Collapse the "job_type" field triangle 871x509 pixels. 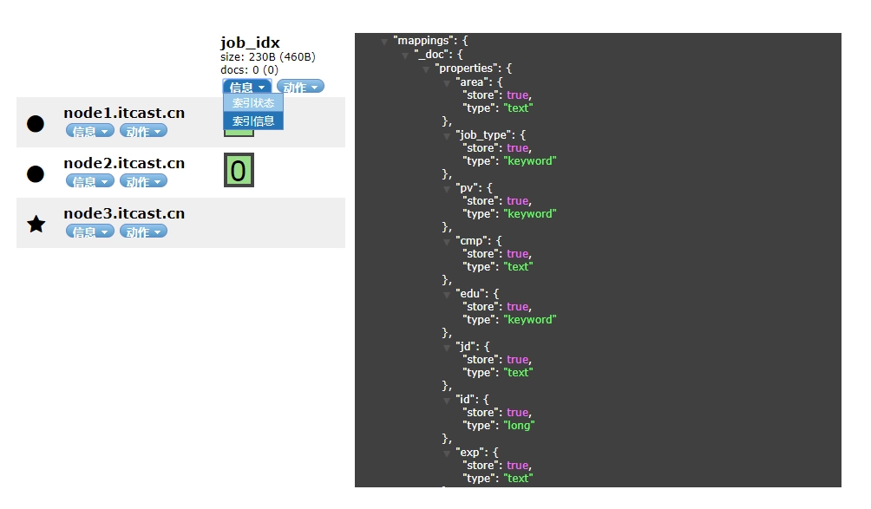click(x=447, y=136)
